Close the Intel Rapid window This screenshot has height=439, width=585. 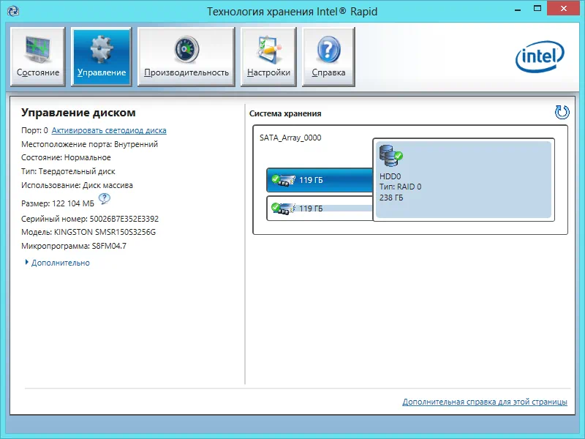pos(563,8)
